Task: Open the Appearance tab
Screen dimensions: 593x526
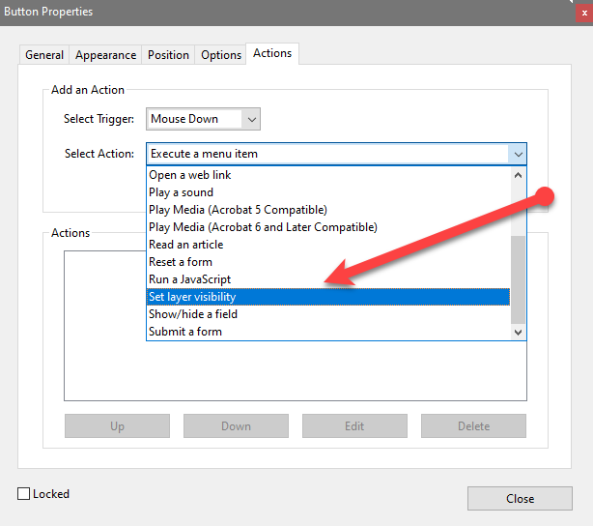Action: point(106,55)
